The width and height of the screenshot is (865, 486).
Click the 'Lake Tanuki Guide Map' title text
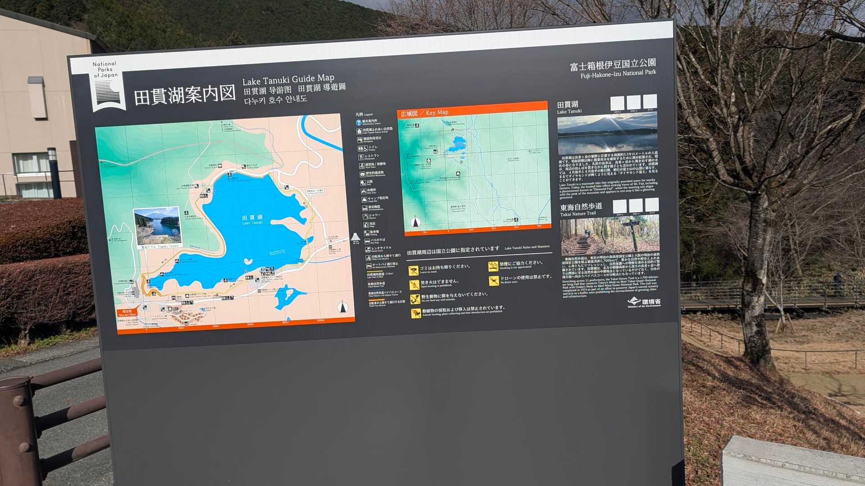point(288,80)
